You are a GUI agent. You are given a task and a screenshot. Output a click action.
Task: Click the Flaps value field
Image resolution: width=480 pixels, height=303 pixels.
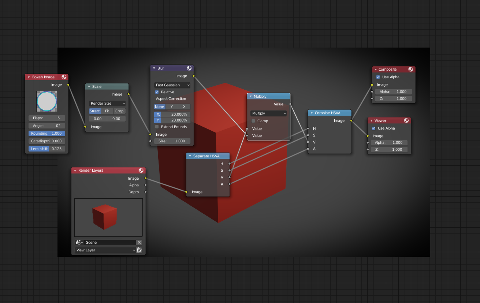[x=47, y=118]
